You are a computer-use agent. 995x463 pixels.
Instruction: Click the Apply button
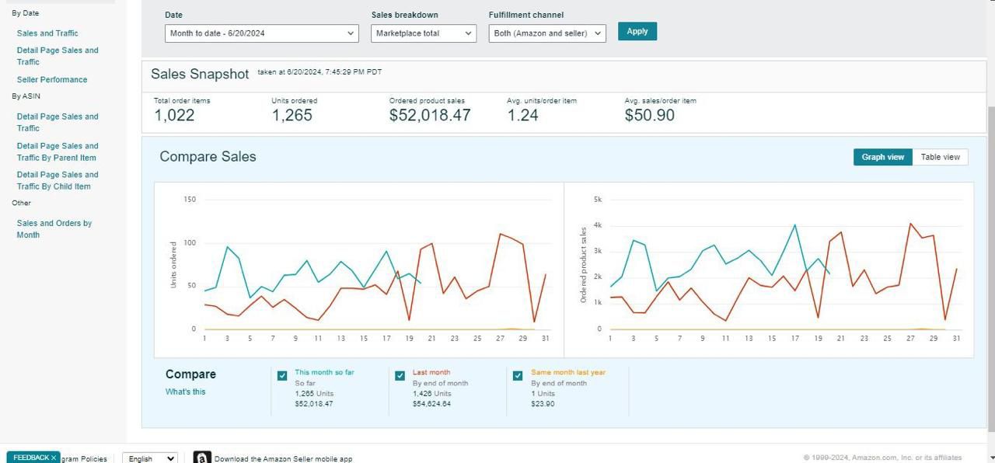[637, 31]
